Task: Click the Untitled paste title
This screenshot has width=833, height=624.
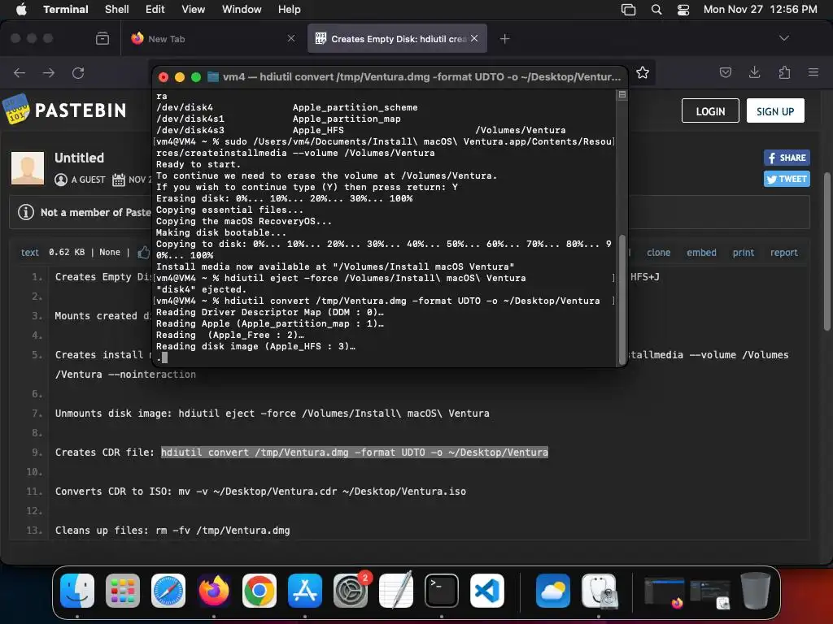Action: point(79,158)
